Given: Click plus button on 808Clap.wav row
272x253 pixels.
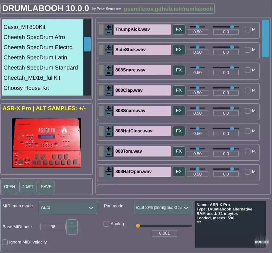Looking at the screenshot, I should click(109, 88).
